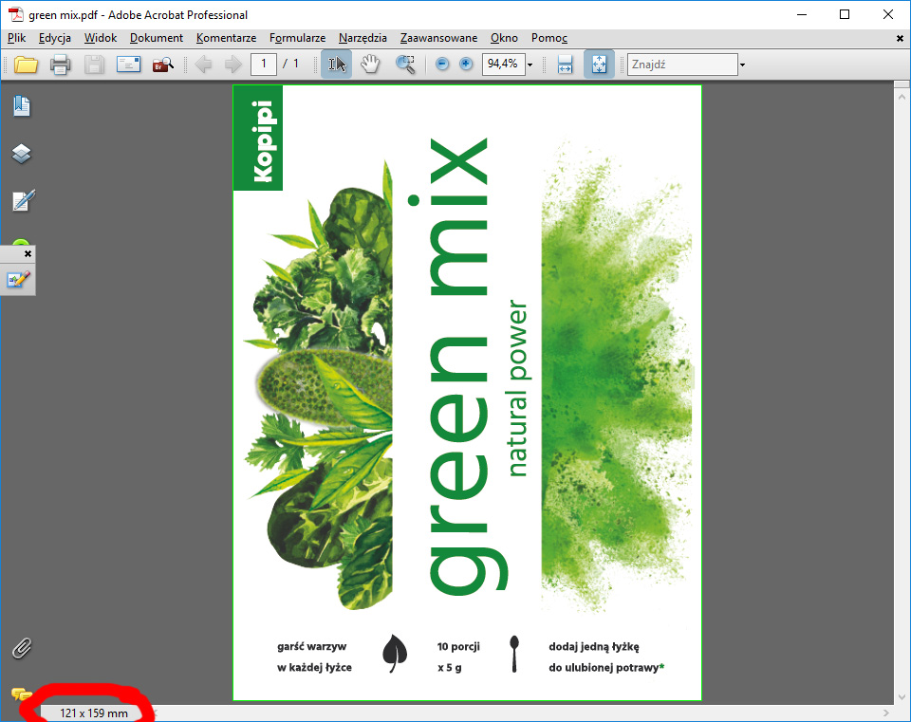911x722 pixels.
Task: Toggle the Select tool in the toolbar
Action: tap(336, 65)
